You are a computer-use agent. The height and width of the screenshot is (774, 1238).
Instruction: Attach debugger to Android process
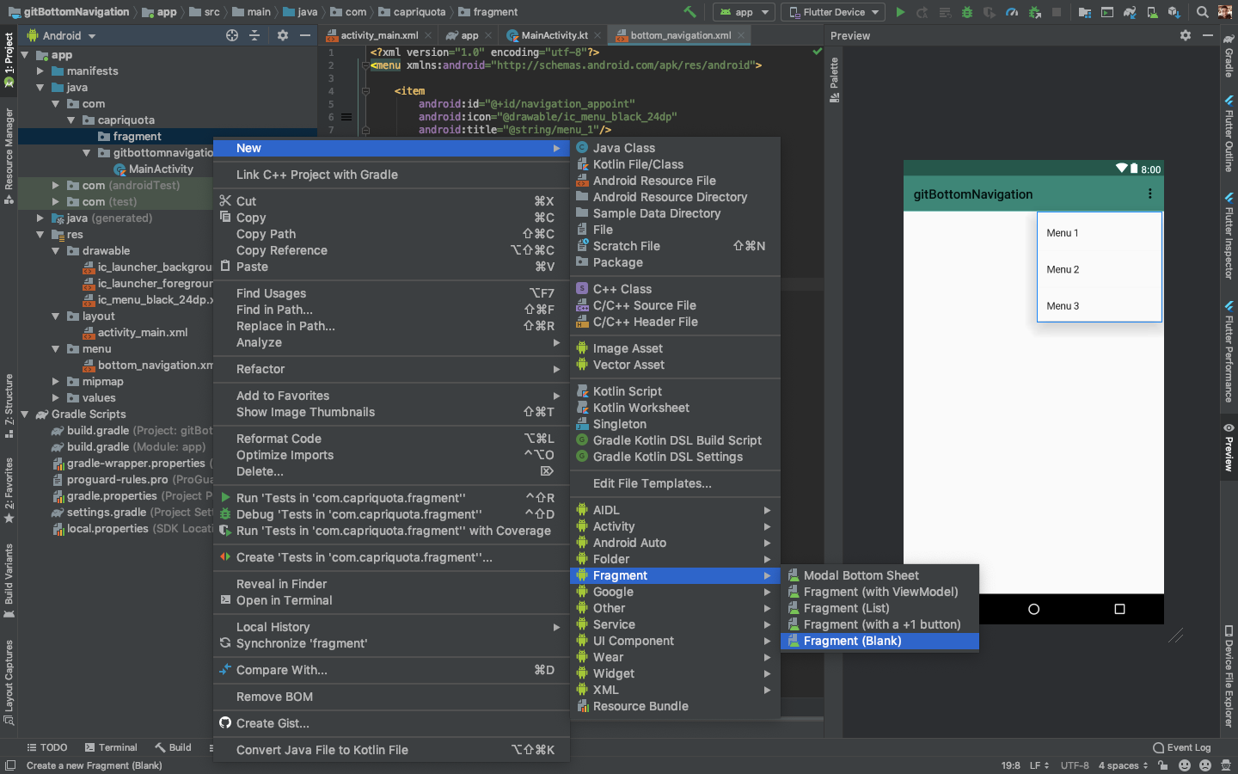pyautogui.click(x=1034, y=12)
